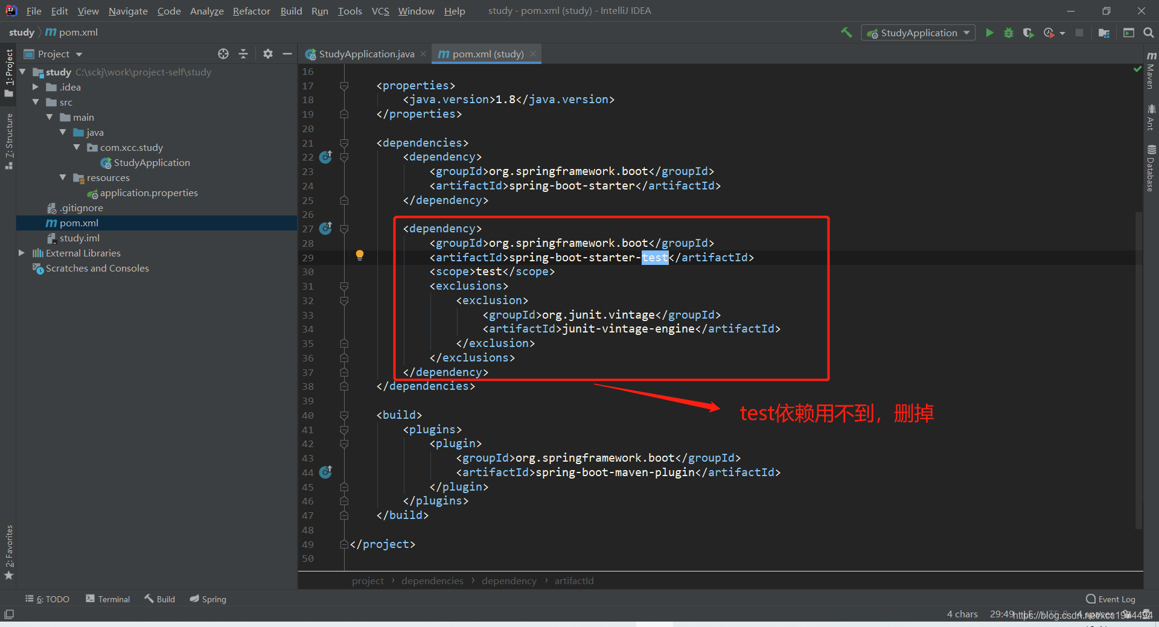Open the Favorites tool window stripe
This screenshot has width=1159, height=627.
coord(8,552)
